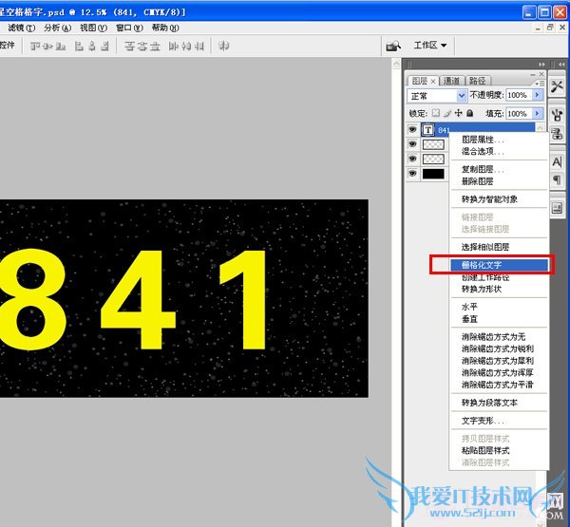Toggle lock position icon

(x=459, y=113)
